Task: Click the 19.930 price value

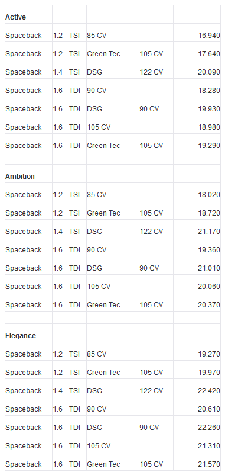Action: pos(209,109)
